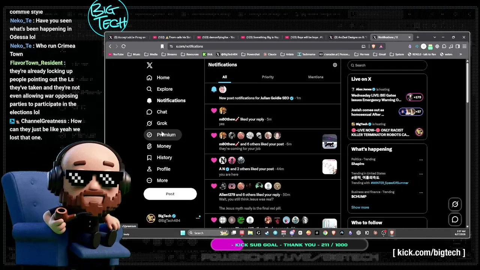This screenshot has width=480, height=270.
Task: Open options menu for Shapiro trend
Action: click(421, 160)
